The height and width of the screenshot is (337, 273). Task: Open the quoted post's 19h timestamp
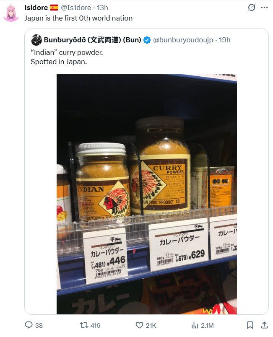224,40
